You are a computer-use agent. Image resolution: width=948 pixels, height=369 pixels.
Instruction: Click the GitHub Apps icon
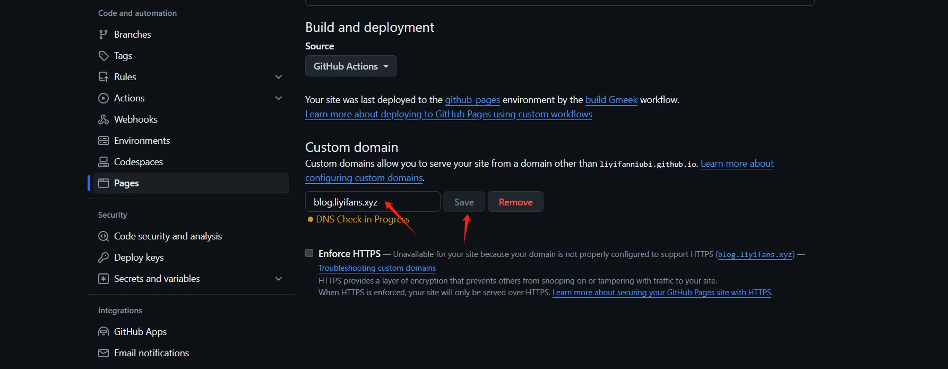pos(104,332)
